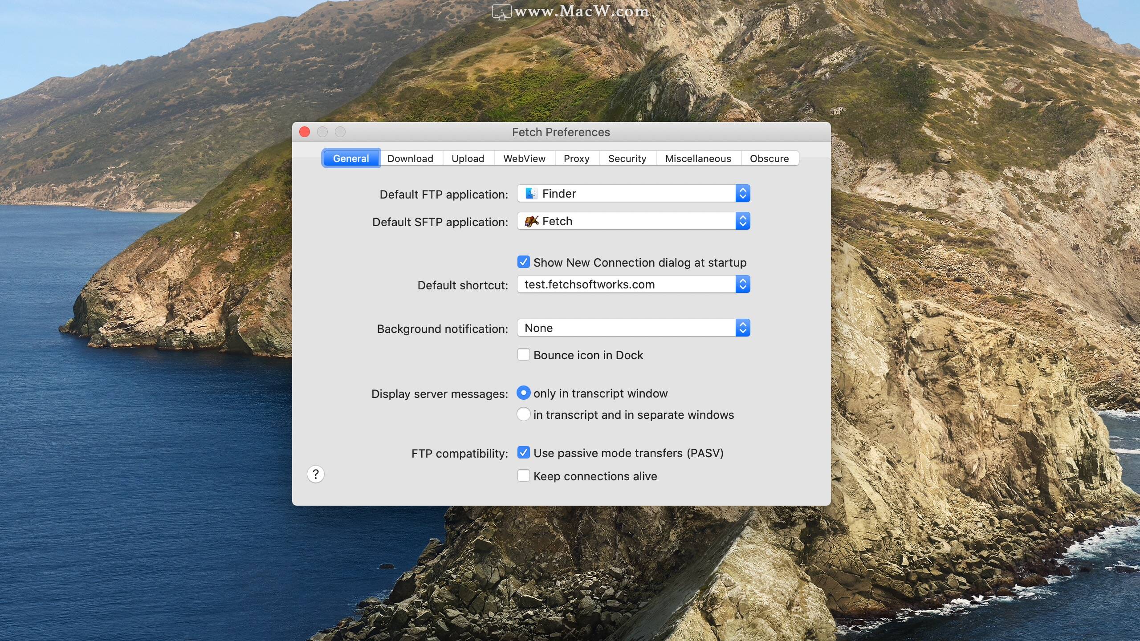Image resolution: width=1140 pixels, height=641 pixels.
Task: Open the Miscellaneous tab
Action: [x=698, y=158]
